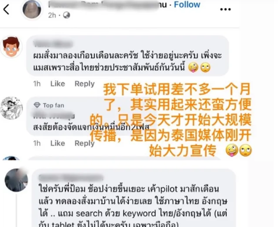Screen dimensions: 278x227
Task: Open the post author's profile picture
Action: [32, 9]
